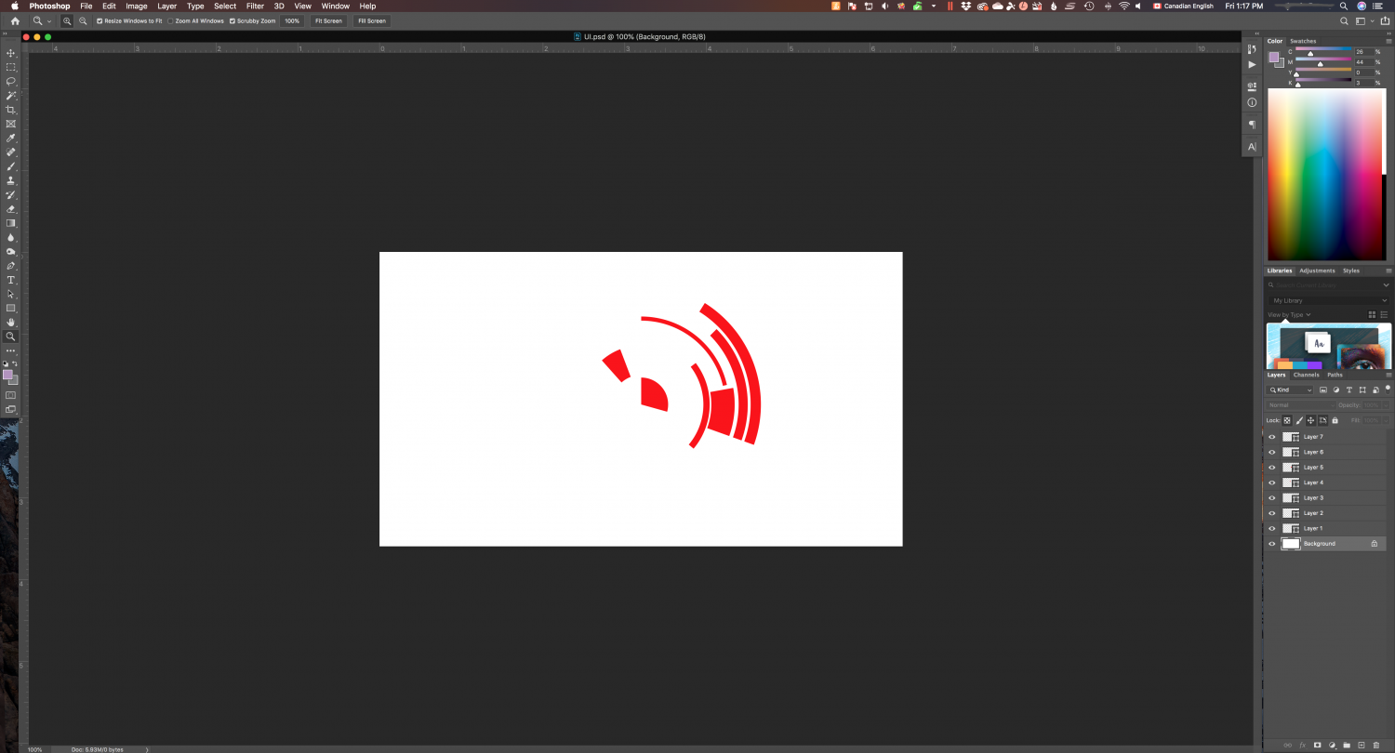Hide the Background layer
The image size is (1395, 753).
point(1271,543)
